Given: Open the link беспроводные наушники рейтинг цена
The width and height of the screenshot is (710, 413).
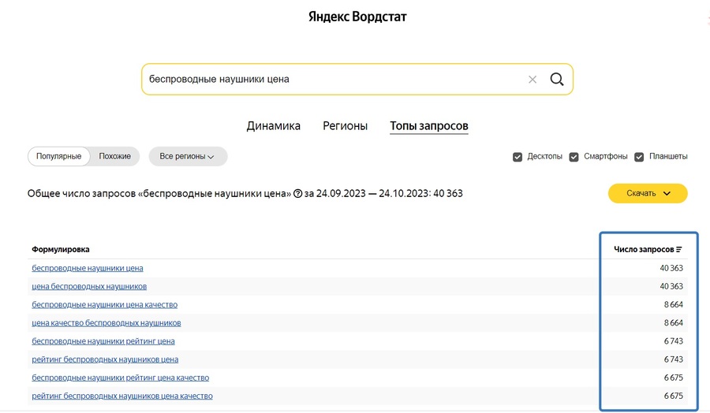Looking at the screenshot, I should coord(103,341).
